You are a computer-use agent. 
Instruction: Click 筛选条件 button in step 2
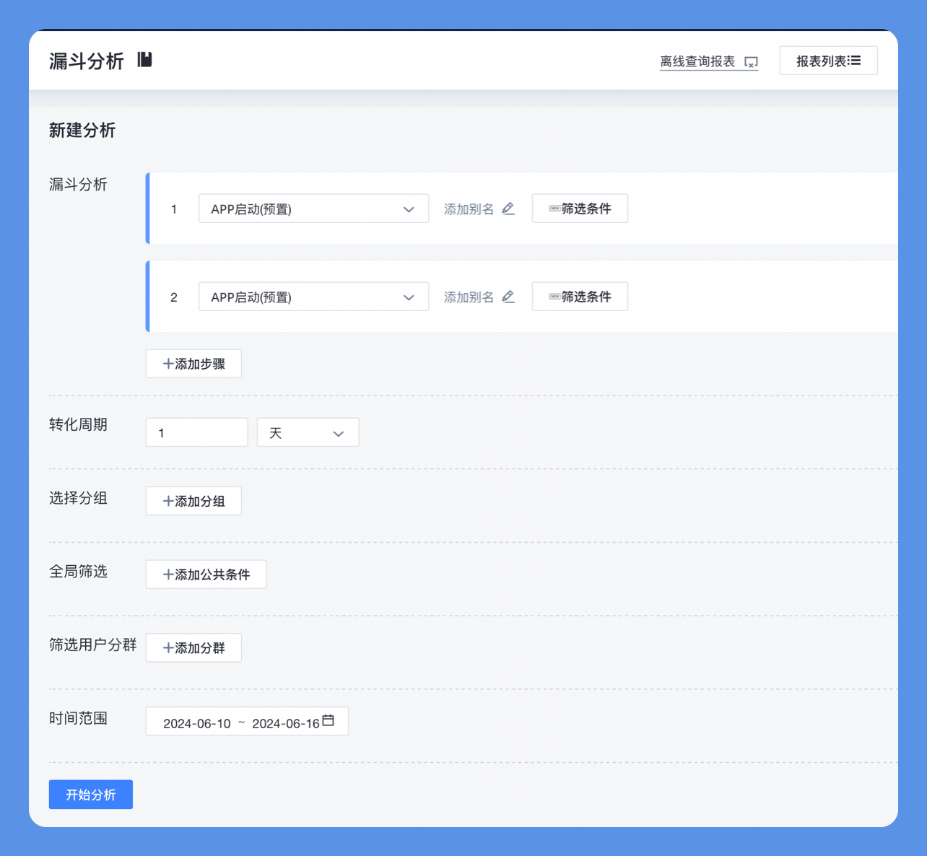tap(580, 297)
